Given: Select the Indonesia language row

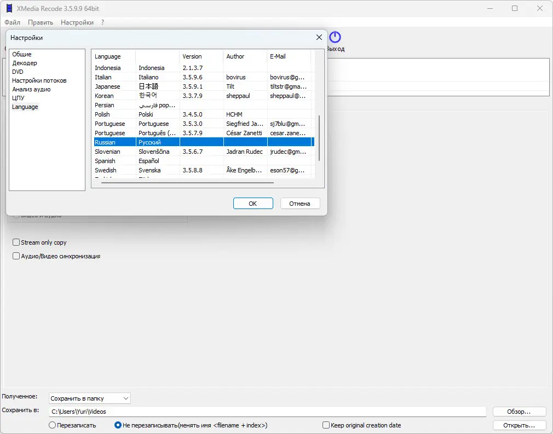Looking at the screenshot, I should [203, 68].
